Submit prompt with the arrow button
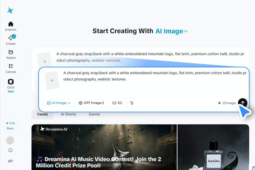255x170 pixels. [243, 103]
